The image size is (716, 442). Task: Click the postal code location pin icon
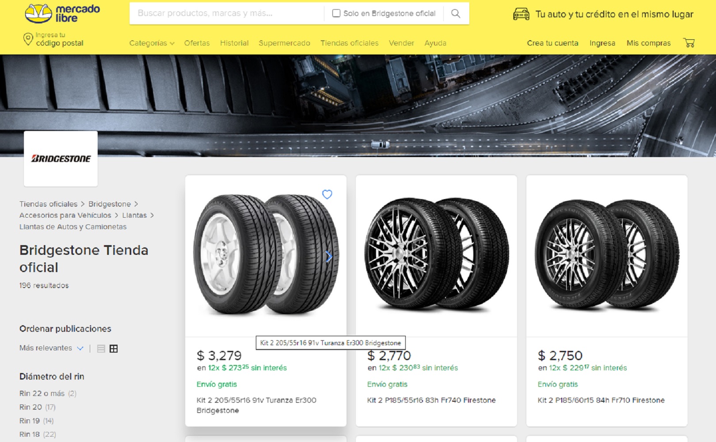point(28,39)
